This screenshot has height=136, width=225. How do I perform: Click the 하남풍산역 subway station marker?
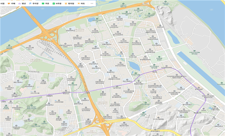[x=198, y=111]
